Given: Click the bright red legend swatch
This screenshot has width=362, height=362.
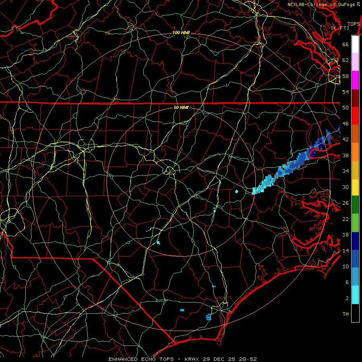Looking at the screenshot, I should click(355, 116).
